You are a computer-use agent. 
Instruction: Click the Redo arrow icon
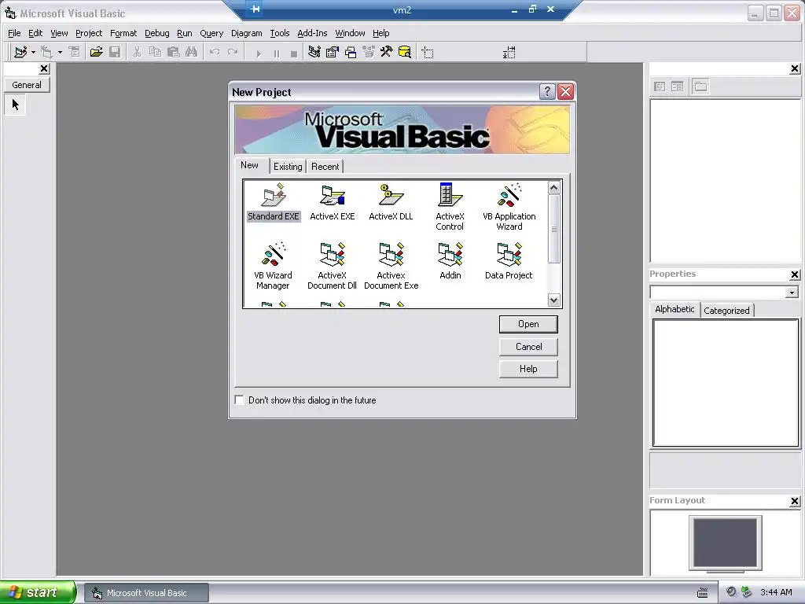coord(233,52)
